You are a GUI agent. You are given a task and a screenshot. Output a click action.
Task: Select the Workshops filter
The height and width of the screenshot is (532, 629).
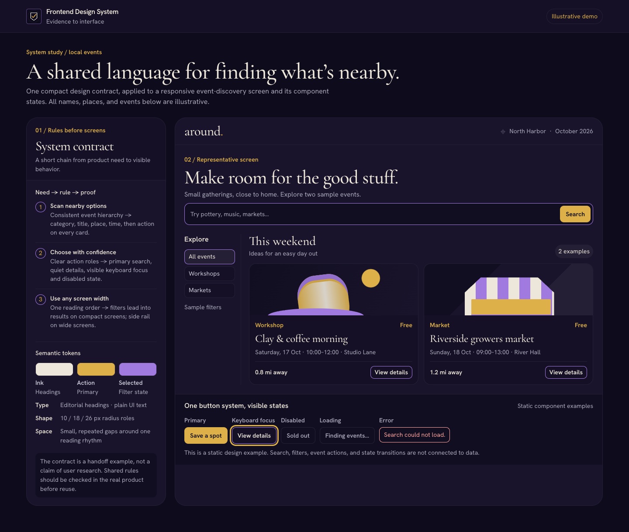coord(210,273)
